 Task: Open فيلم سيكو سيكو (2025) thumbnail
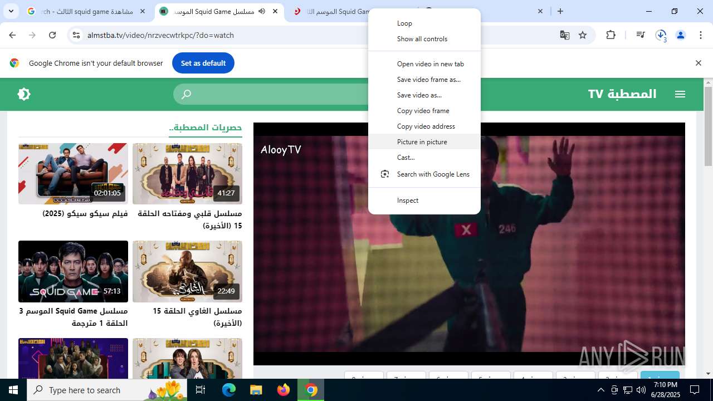(73, 174)
